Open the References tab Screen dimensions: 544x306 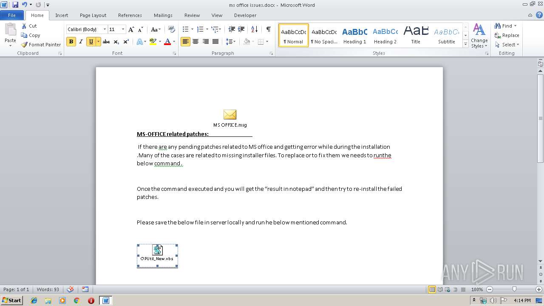(x=130, y=15)
